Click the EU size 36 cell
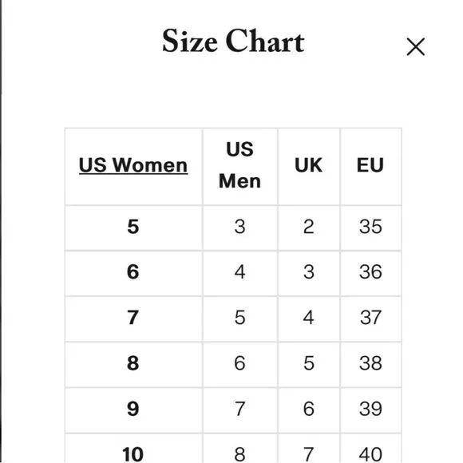This screenshot has width=463, height=463. (370, 272)
